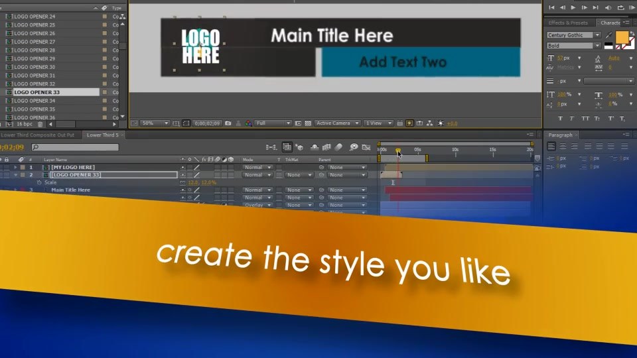Toggle region of interest icon

coord(186,123)
